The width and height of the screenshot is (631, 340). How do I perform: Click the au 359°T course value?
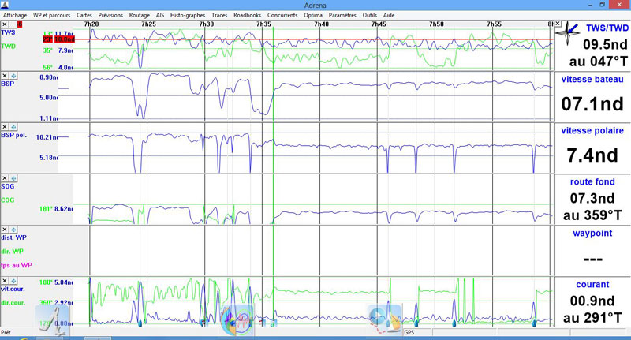click(x=592, y=215)
